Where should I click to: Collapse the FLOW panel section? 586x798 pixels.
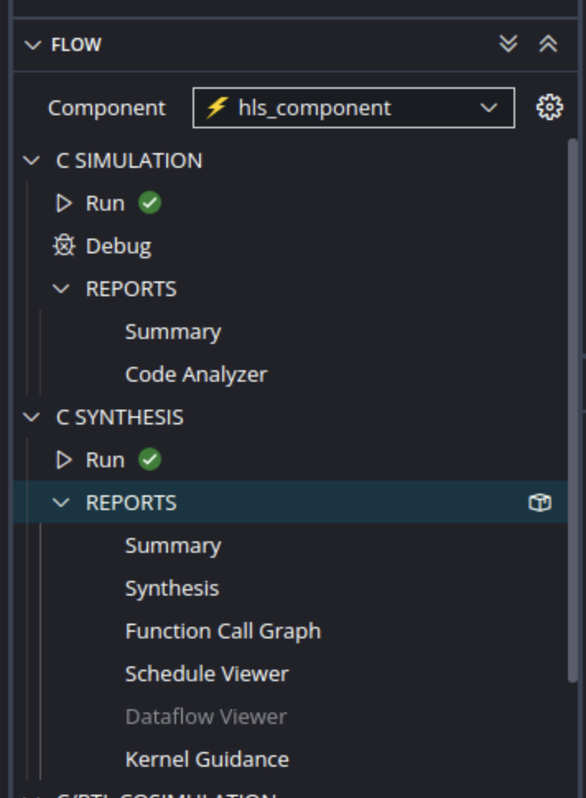pos(33,44)
